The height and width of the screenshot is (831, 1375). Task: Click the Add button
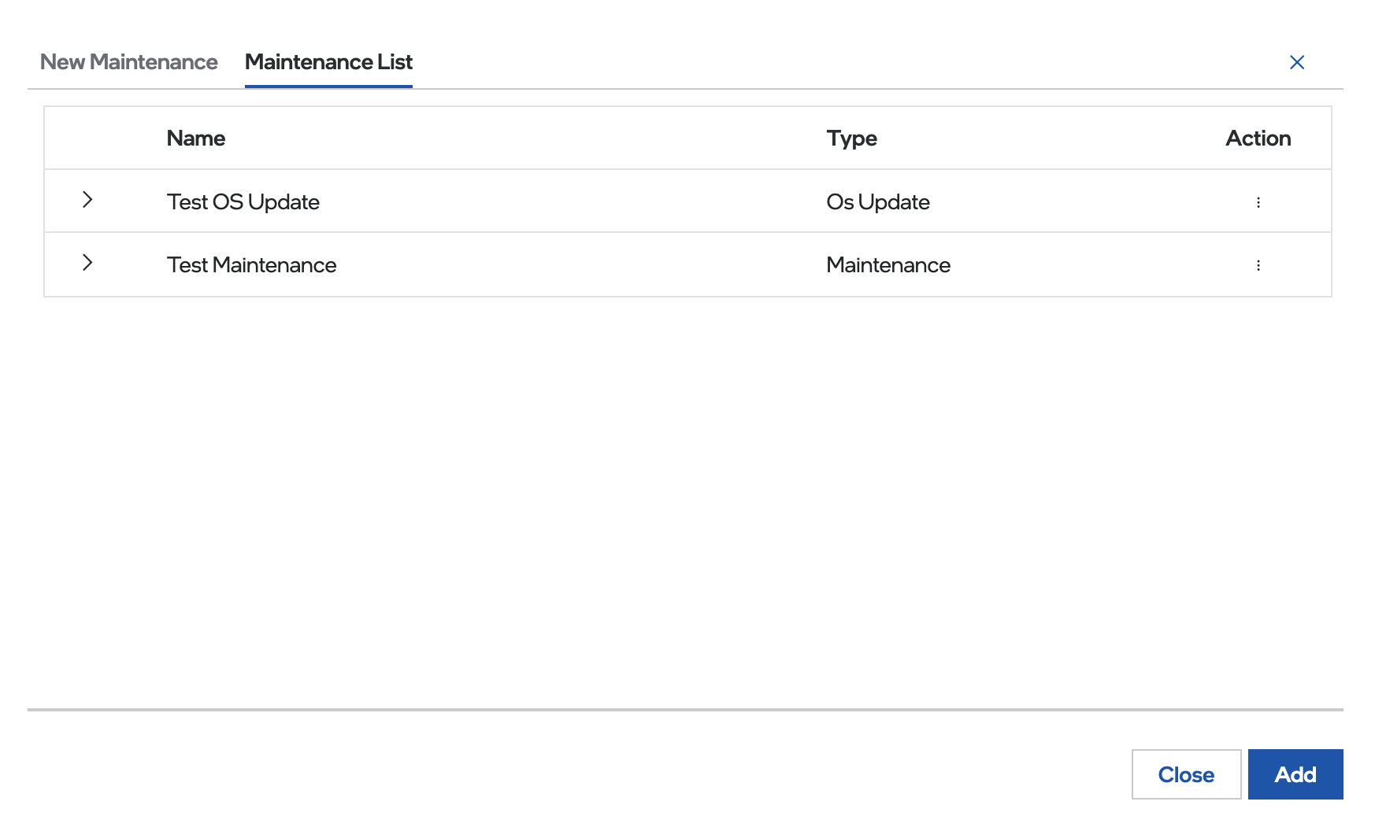tap(1295, 774)
